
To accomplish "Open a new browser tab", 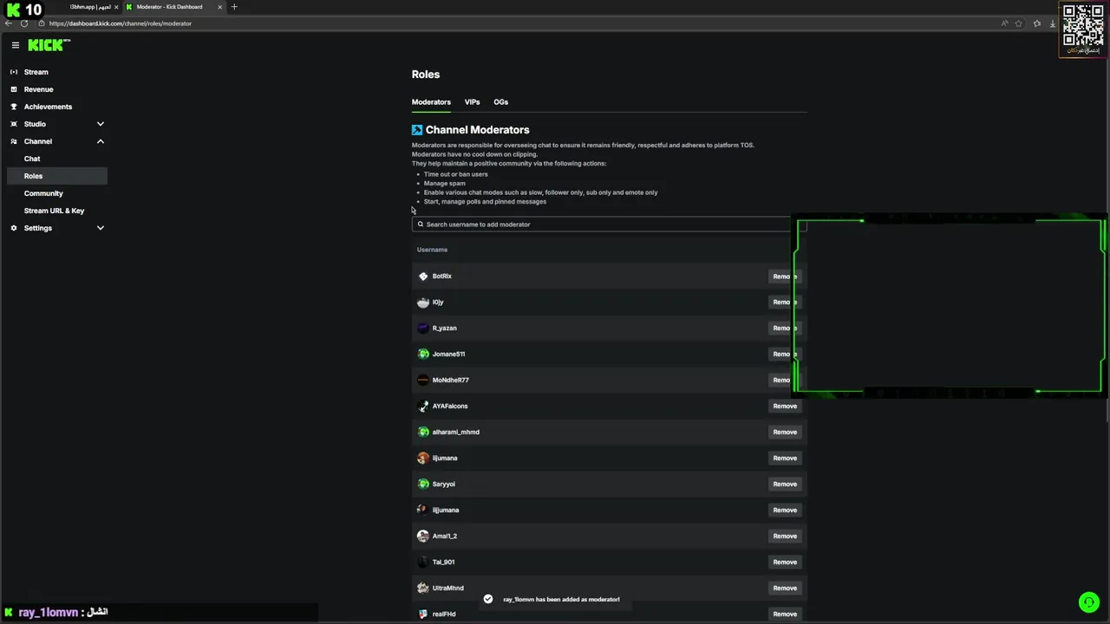I will click(233, 7).
